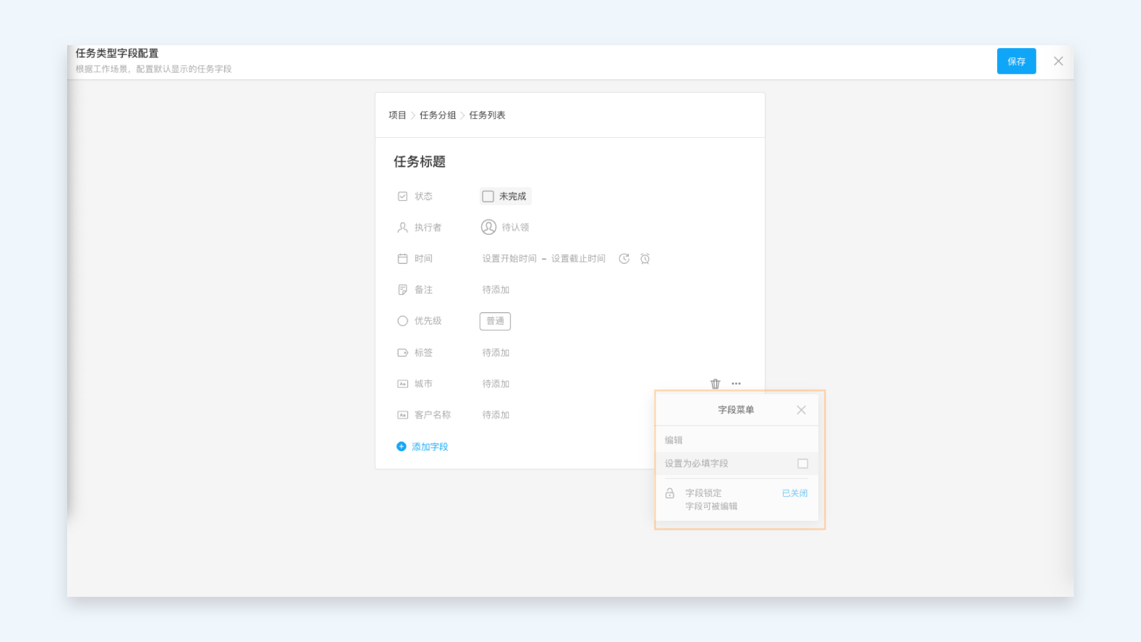1141x642 pixels.
Task: Click the 保存 save button
Action: coord(1016,61)
